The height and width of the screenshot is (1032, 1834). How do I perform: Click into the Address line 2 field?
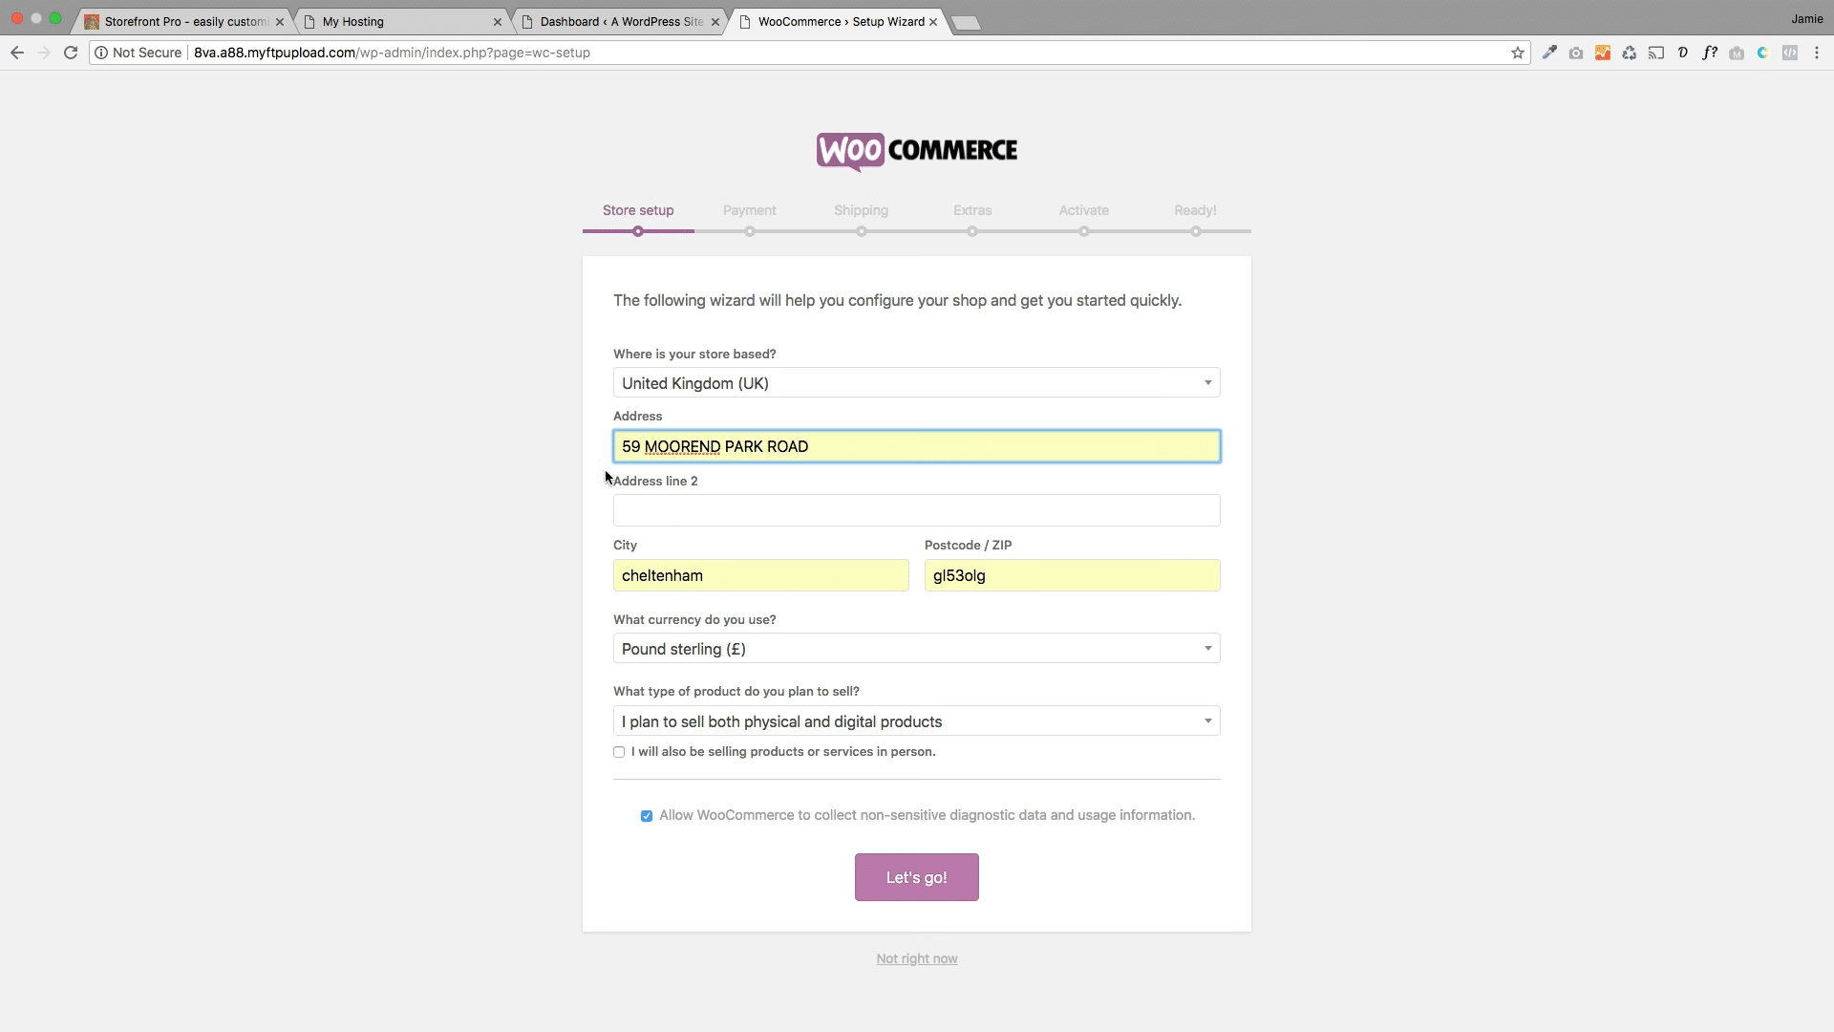(x=917, y=510)
